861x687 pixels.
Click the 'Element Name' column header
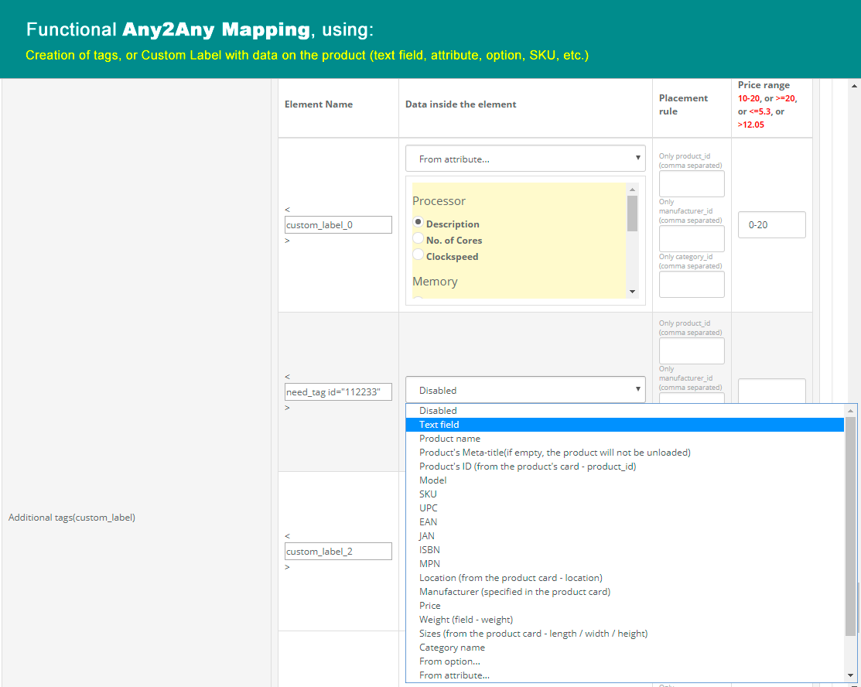(x=319, y=104)
